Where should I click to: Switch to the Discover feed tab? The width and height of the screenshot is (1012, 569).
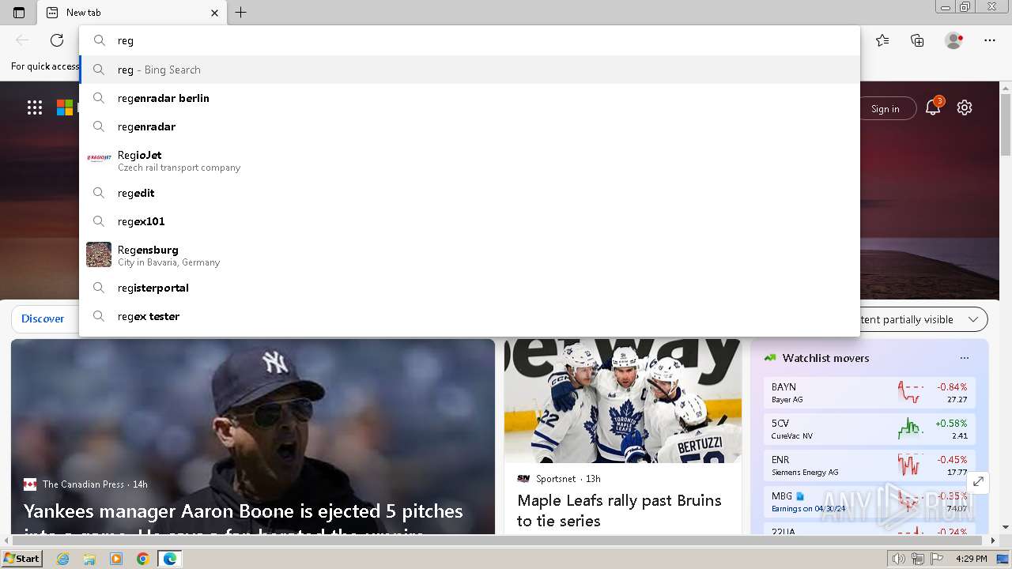[x=43, y=318]
